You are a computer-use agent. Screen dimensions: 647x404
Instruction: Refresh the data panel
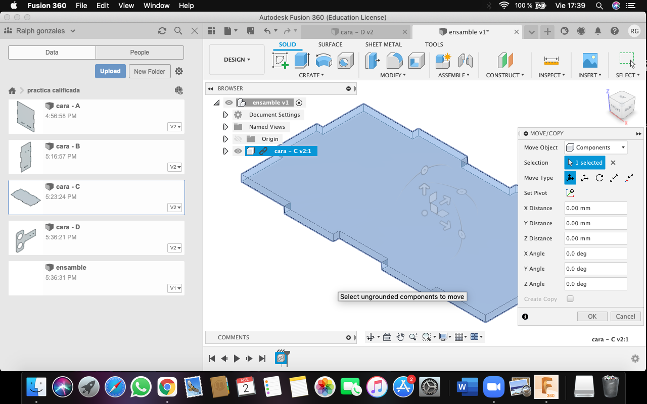162,31
